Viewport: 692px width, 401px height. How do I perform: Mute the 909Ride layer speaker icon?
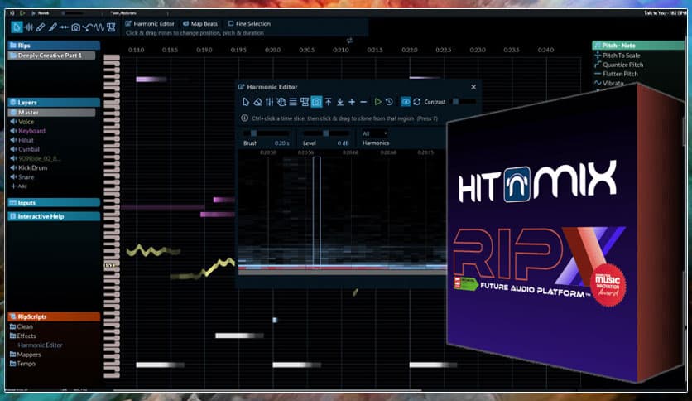point(13,158)
